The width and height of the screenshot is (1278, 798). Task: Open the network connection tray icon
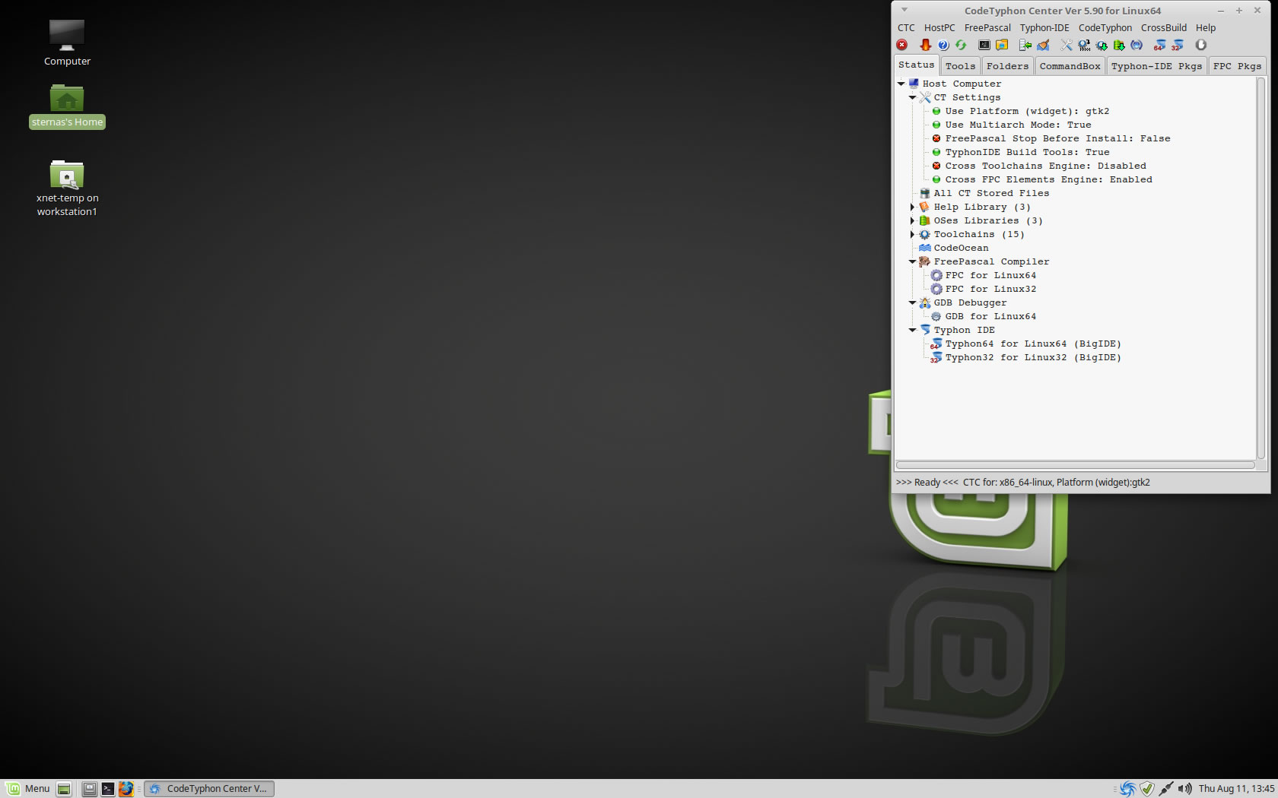(x=1165, y=789)
